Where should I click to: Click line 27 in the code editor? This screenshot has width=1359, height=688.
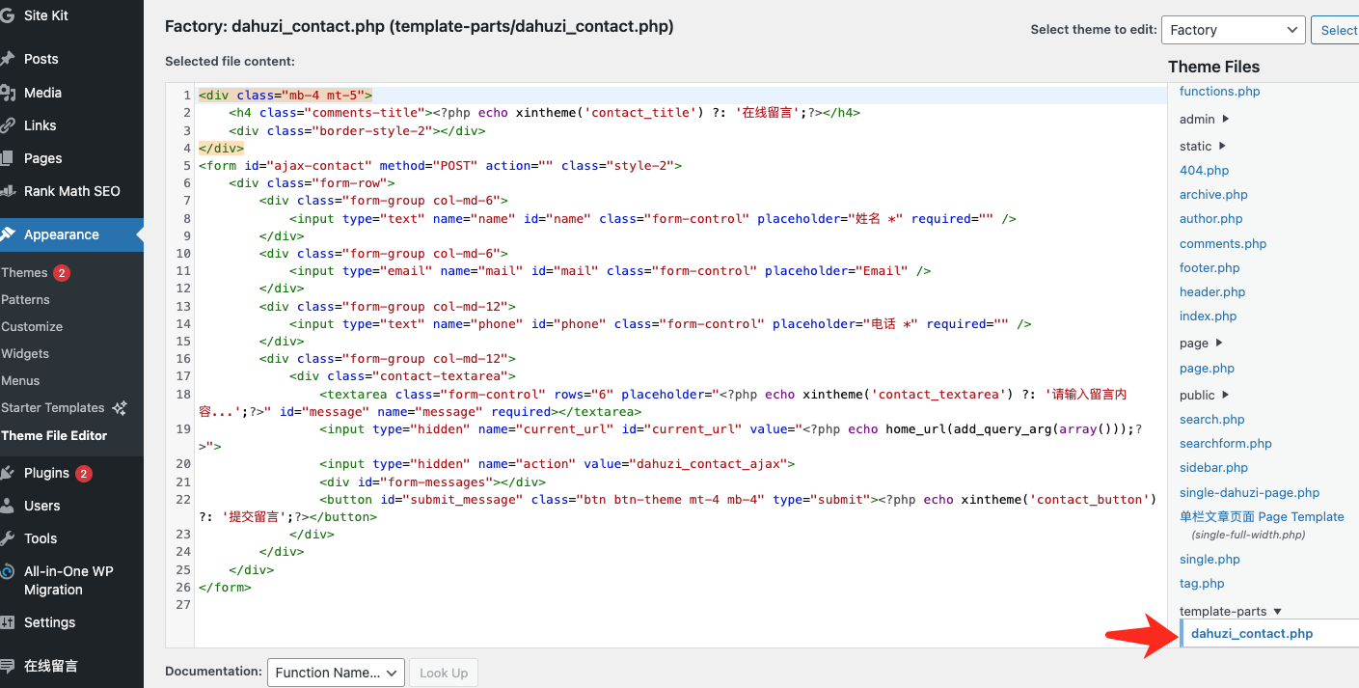(x=579, y=605)
